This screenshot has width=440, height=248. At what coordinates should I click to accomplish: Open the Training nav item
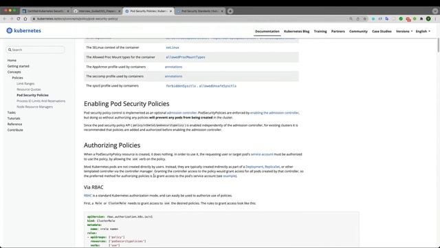tap(320, 31)
